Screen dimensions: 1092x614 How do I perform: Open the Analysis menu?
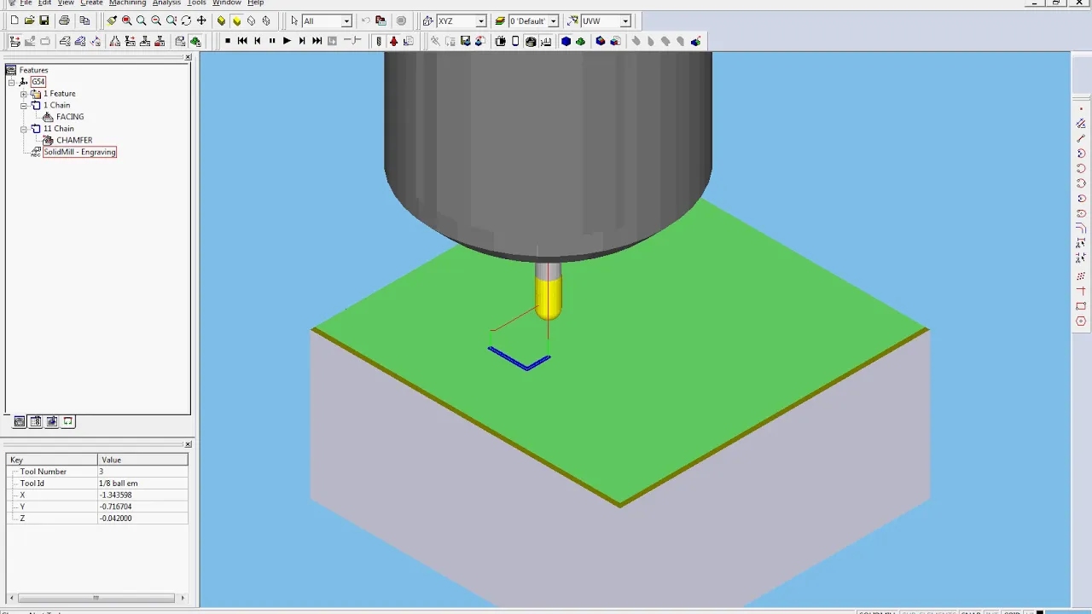[x=166, y=3]
